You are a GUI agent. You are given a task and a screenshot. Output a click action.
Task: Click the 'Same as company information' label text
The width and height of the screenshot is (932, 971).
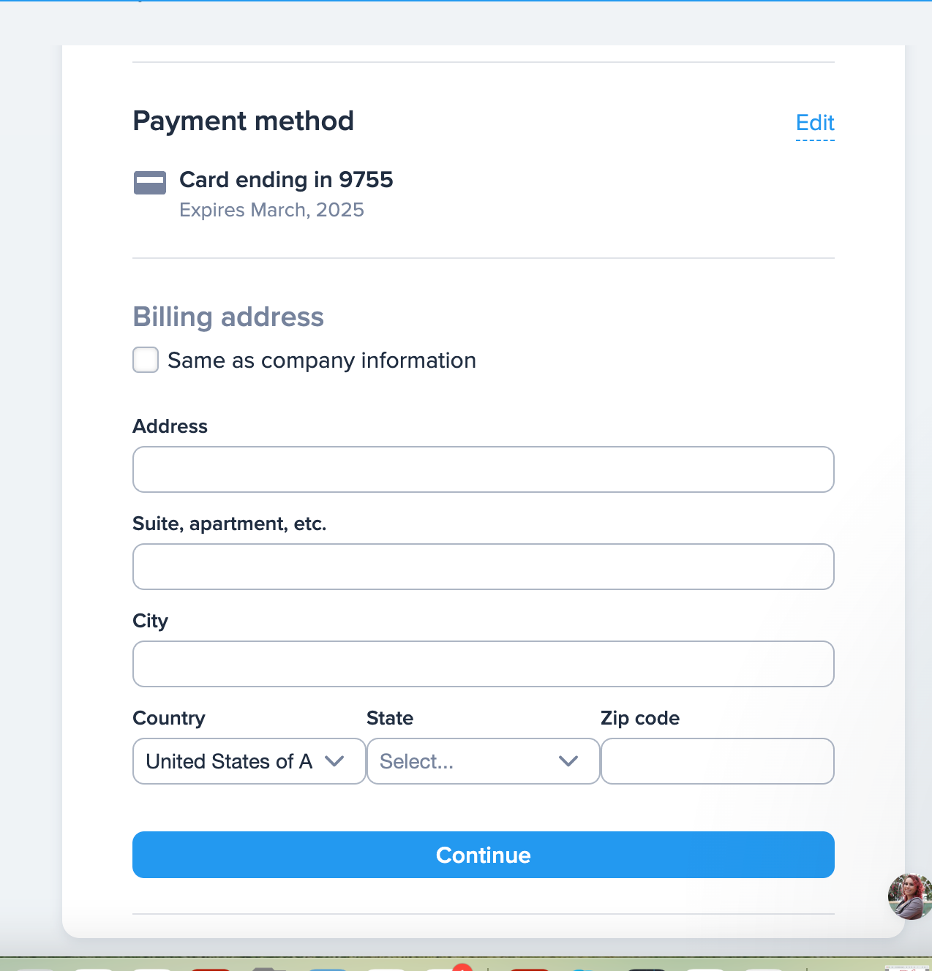(322, 360)
